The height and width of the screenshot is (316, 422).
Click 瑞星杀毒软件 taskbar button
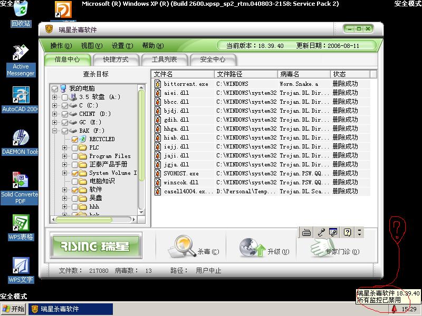click(71, 309)
